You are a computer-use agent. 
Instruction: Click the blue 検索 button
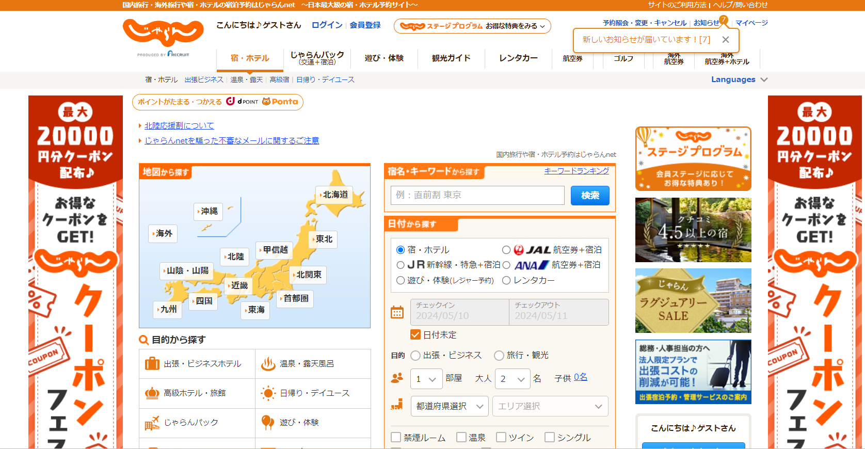coord(590,196)
